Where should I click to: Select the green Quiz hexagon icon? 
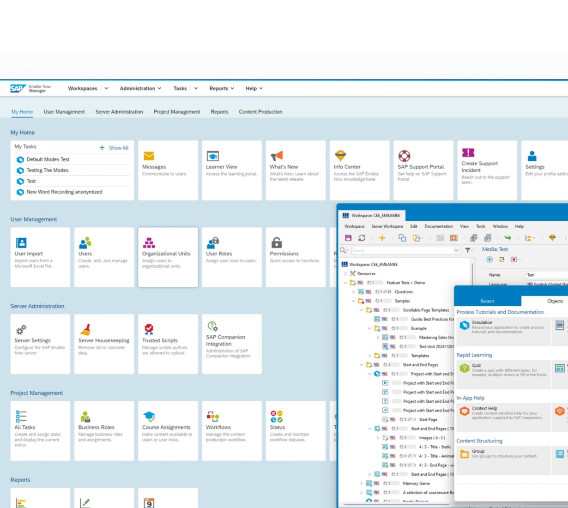tap(464, 369)
